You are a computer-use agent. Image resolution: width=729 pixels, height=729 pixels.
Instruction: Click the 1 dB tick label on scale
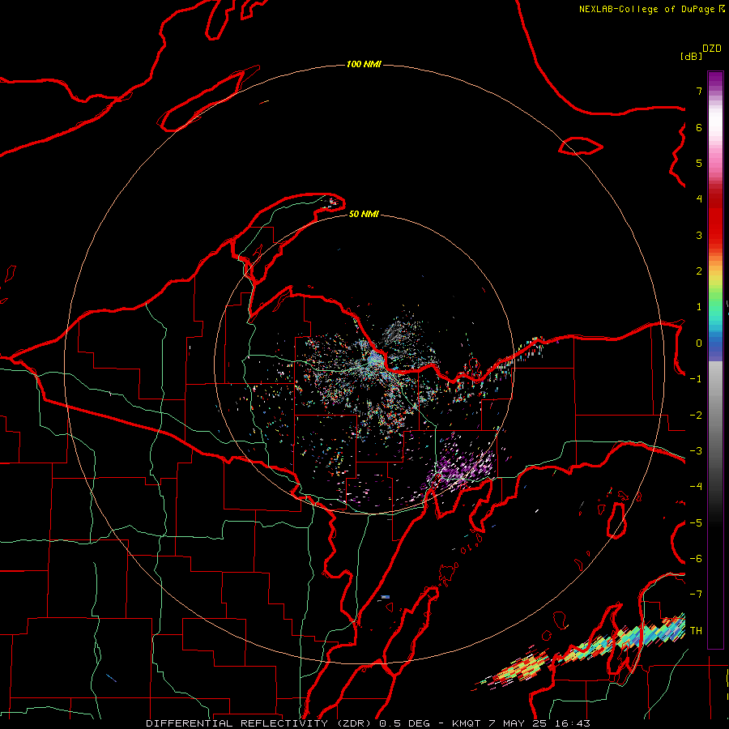pyautogui.click(x=699, y=307)
